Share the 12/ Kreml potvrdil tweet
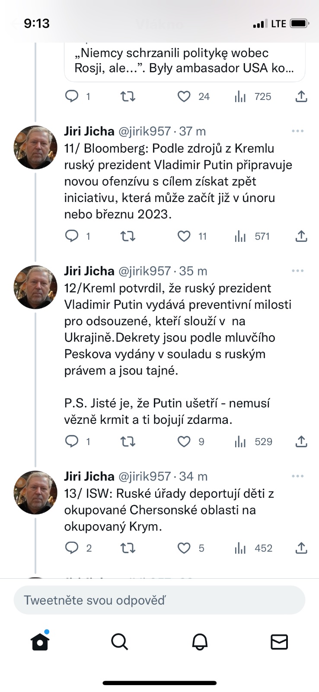The width and height of the screenshot is (319, 692). (301, 442)
